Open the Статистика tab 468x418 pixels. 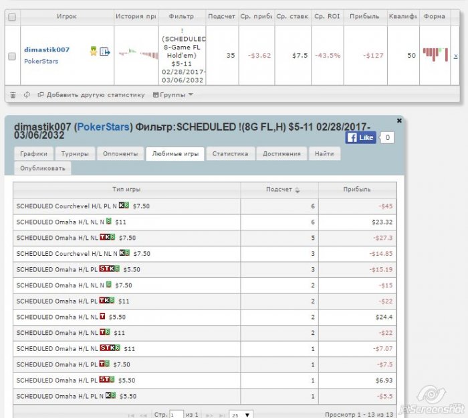point(231,153)
